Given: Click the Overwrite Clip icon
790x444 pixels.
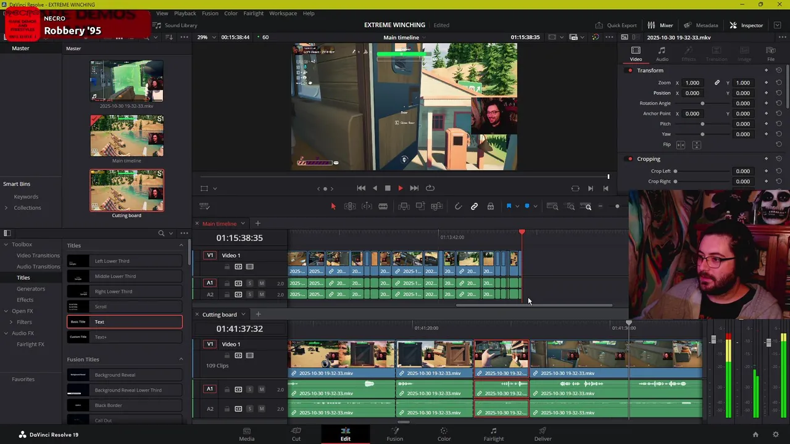Looking at the screenshot, I should (420, 207).
